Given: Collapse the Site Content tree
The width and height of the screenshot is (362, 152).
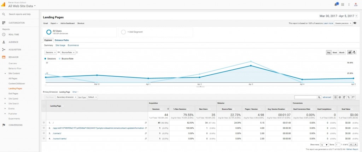Looking at the screenshot, I should (x=5, y=74).
